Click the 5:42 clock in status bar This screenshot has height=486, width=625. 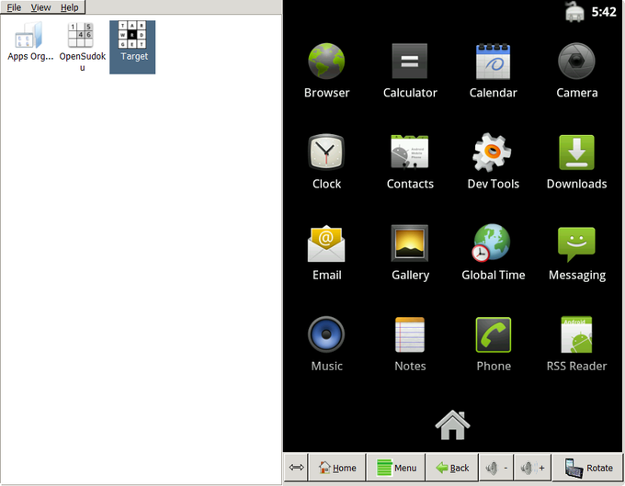click(x=604, y=12)
